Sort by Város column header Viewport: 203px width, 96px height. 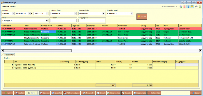tap(171, 26)
